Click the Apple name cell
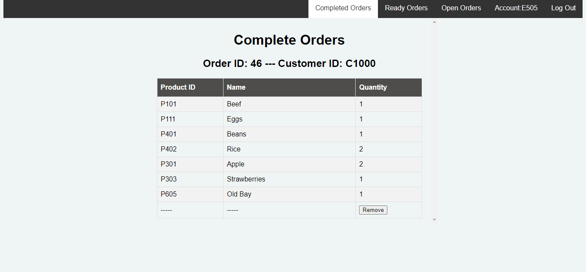The height and width of the screenshot is (272, 586). pyautogui.click(x=289, y=164)
